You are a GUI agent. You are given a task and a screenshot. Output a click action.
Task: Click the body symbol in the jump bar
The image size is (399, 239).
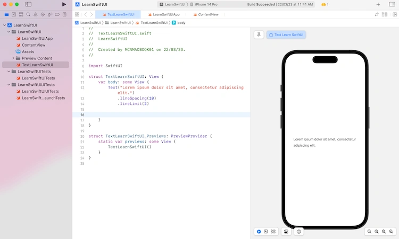click(x=179, y=23)
